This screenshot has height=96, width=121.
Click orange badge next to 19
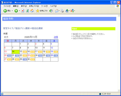click(56, 52)
